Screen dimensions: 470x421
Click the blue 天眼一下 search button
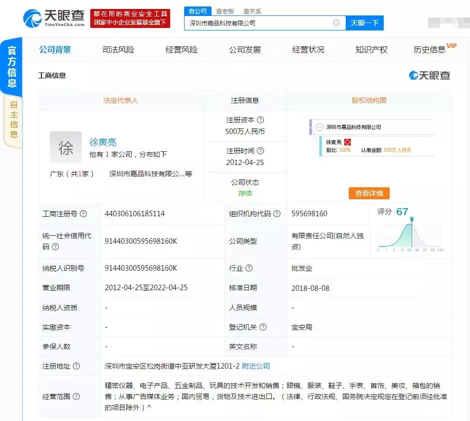(365, 23)
